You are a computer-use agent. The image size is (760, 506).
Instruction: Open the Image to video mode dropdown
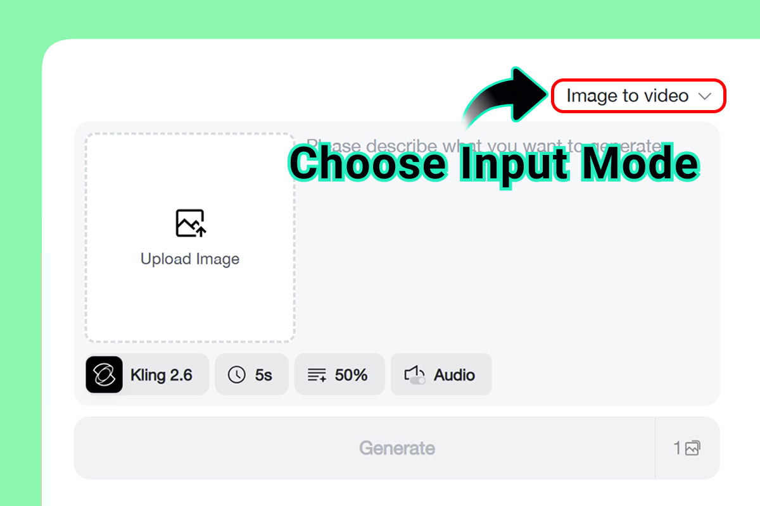coord(638,96)
